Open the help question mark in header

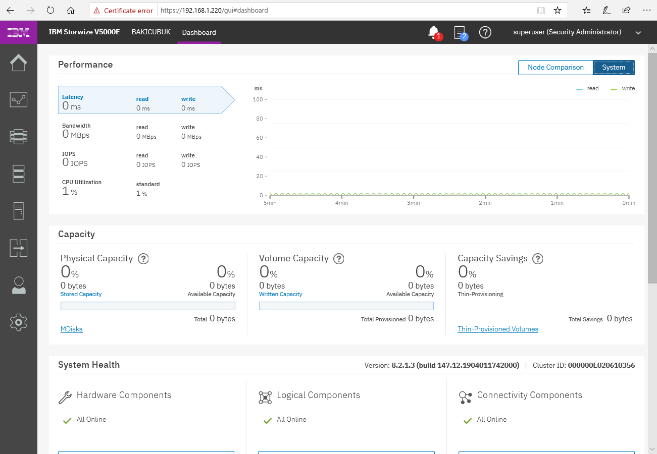point(485,32)
